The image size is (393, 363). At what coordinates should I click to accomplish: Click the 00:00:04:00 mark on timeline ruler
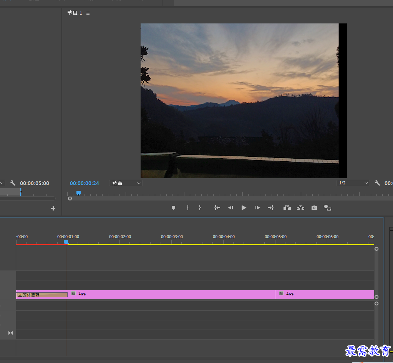(224, 237)
